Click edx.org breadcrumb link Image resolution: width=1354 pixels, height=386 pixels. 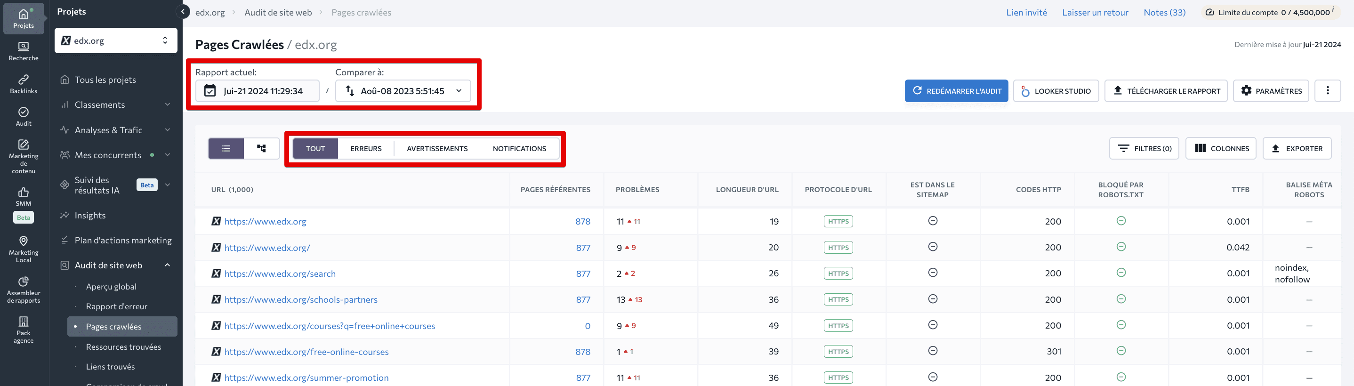pos(210,12)
